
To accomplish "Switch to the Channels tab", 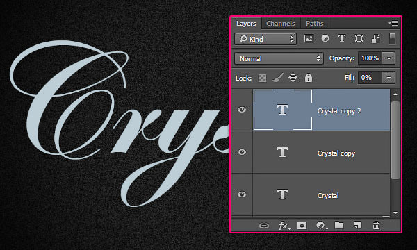I will (281, 24).
